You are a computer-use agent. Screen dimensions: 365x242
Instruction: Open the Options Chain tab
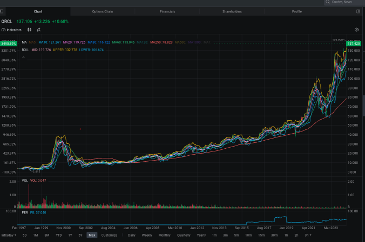(x=103, y=11)
